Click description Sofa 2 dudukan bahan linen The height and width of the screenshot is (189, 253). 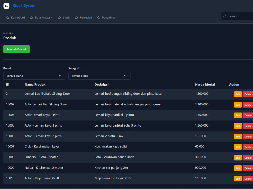click(114, 157)
